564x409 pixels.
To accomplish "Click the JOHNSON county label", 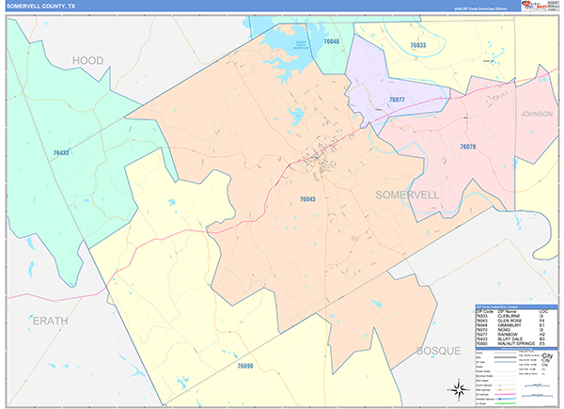I will [x=537, y=114].
